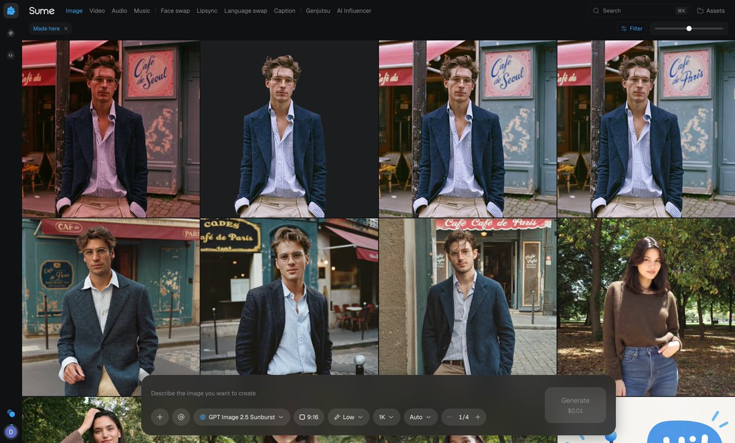Screen dimensions: 735x443
Task: Click the Filter button
Action: tap(631, 28)
